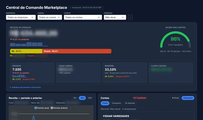
Task: Click '6 de 7 saudáveis' gauge label
Action: [175, 45]
